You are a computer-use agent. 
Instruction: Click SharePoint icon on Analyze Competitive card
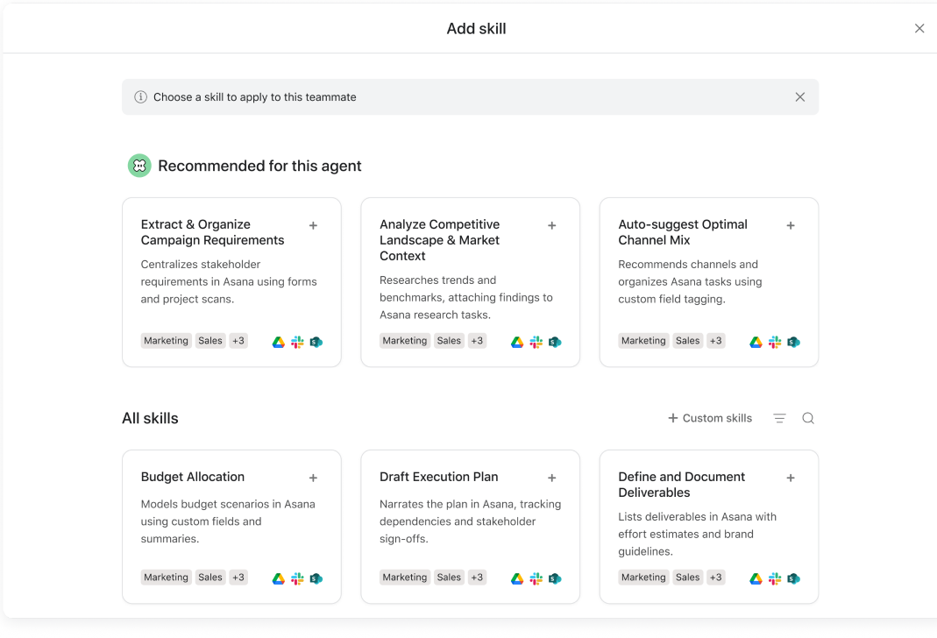pyautogui.click(x=555, y=342)
